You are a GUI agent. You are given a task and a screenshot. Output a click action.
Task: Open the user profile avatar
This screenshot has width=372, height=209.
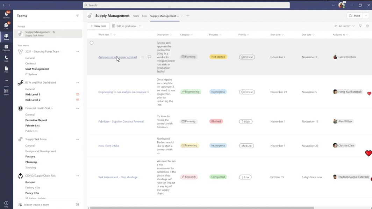[342, 5]
